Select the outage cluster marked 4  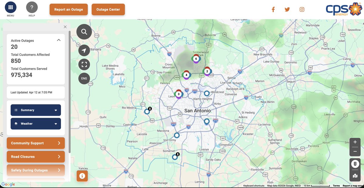point(186,75)
